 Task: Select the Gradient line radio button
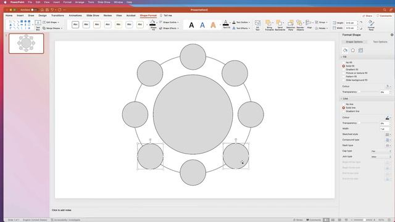343,111
